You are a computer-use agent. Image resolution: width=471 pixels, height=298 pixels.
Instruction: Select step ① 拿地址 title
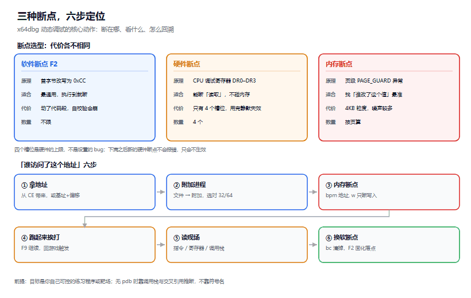tap(34, 185)
